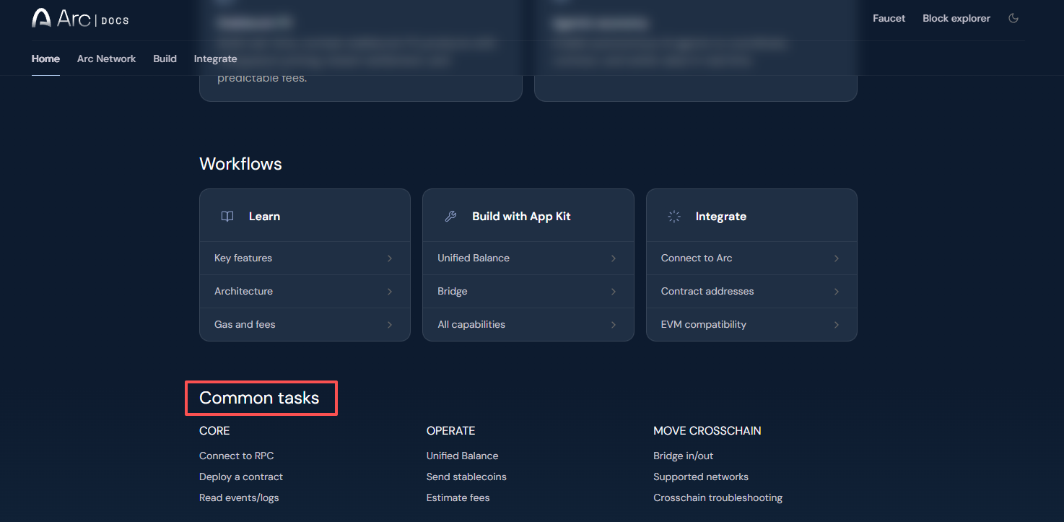
Task: Open the EVM compatibility row
Action: coord(751,324)
